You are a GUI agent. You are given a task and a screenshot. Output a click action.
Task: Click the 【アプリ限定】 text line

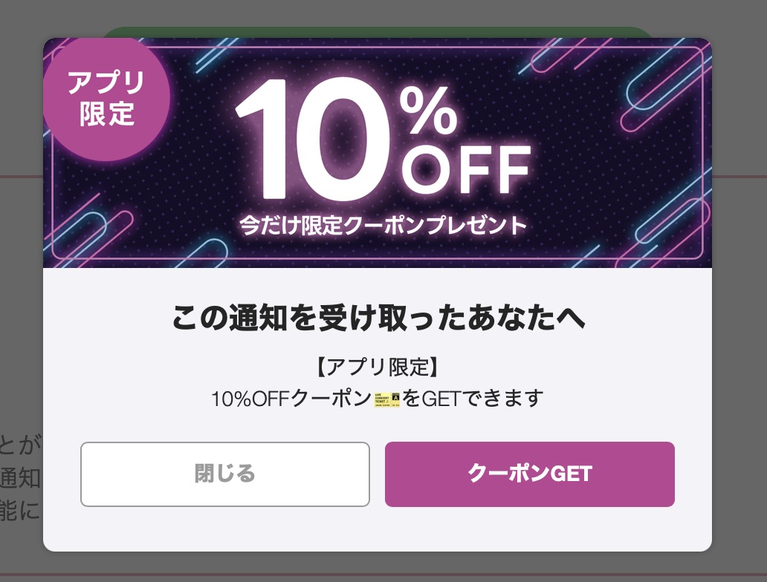tap(377, 367)
